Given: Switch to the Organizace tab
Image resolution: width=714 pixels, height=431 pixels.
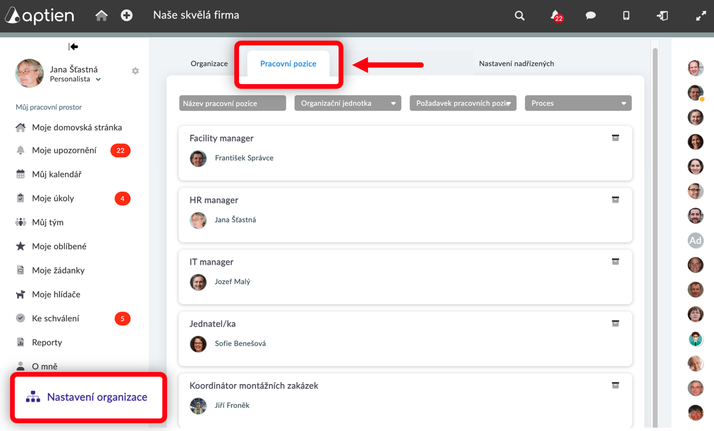Looking at the screenshot, I should (x=209, y=63).
